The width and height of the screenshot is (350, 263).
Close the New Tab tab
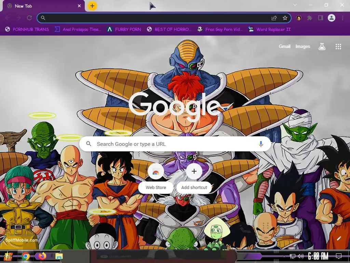[79, 6]
